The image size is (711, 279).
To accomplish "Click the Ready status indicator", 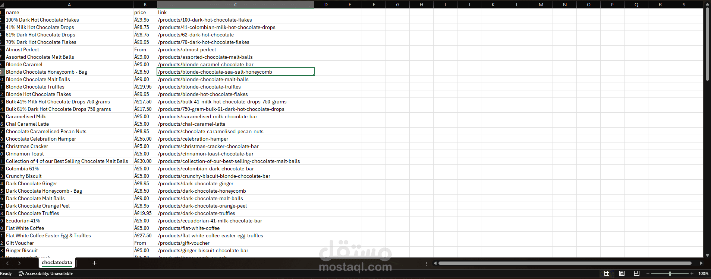I will (6, 273).
